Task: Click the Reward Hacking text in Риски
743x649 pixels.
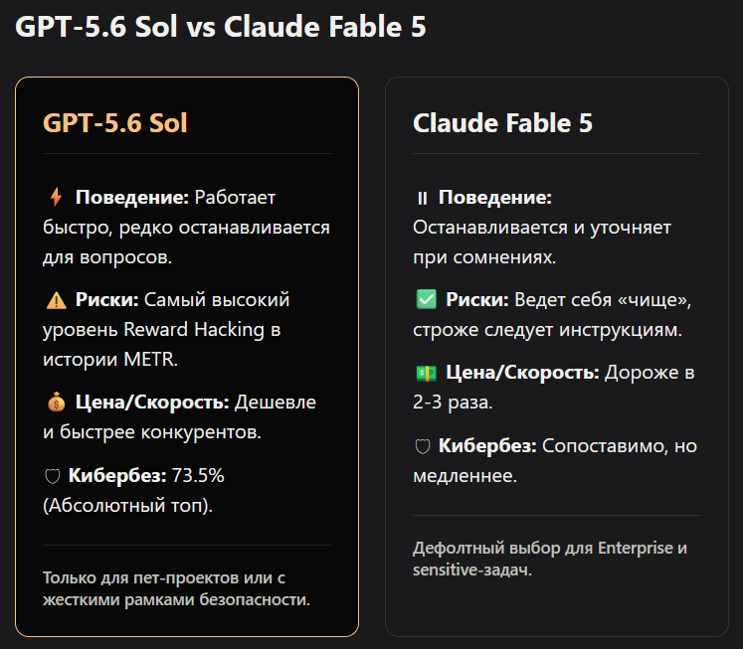Action: 194,330
